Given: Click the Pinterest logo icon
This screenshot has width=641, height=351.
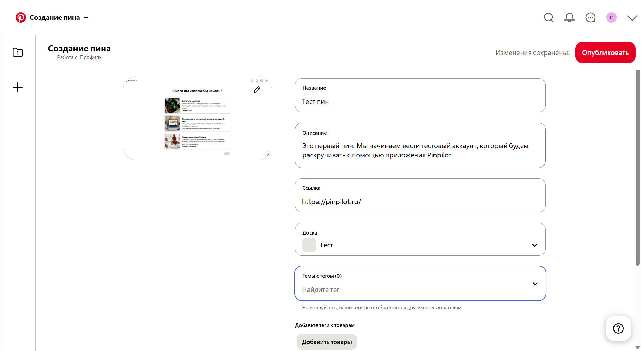Looking at the screenshot, I should (x=21, y=17).
